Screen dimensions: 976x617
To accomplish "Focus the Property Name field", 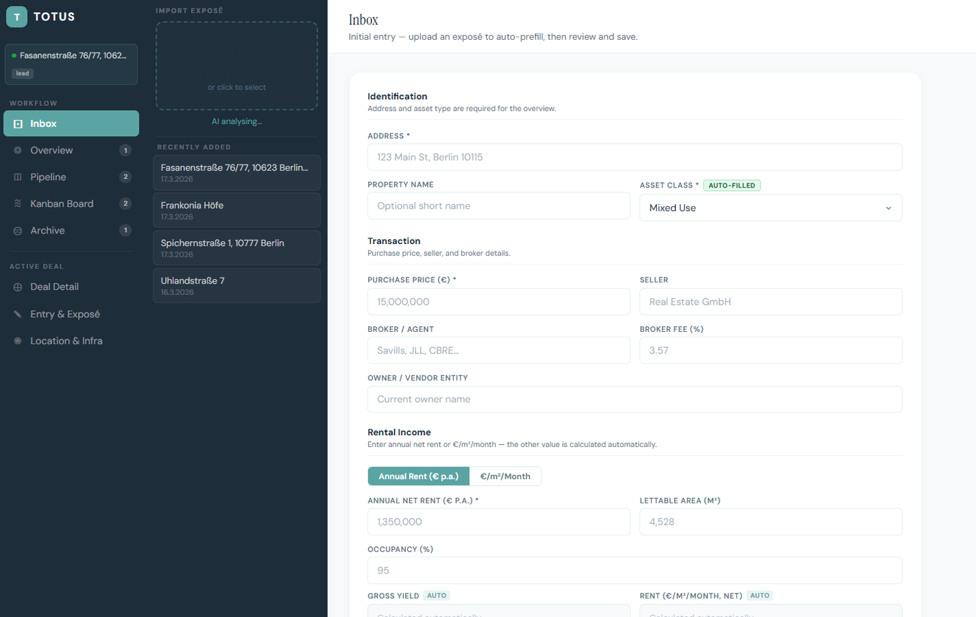I will [x=499, y=206].
